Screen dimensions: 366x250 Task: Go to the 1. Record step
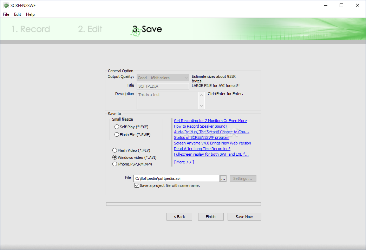[x=31, y=29]
